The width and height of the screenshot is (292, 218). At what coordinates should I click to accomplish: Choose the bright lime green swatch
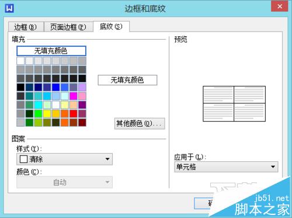point(38,114)
